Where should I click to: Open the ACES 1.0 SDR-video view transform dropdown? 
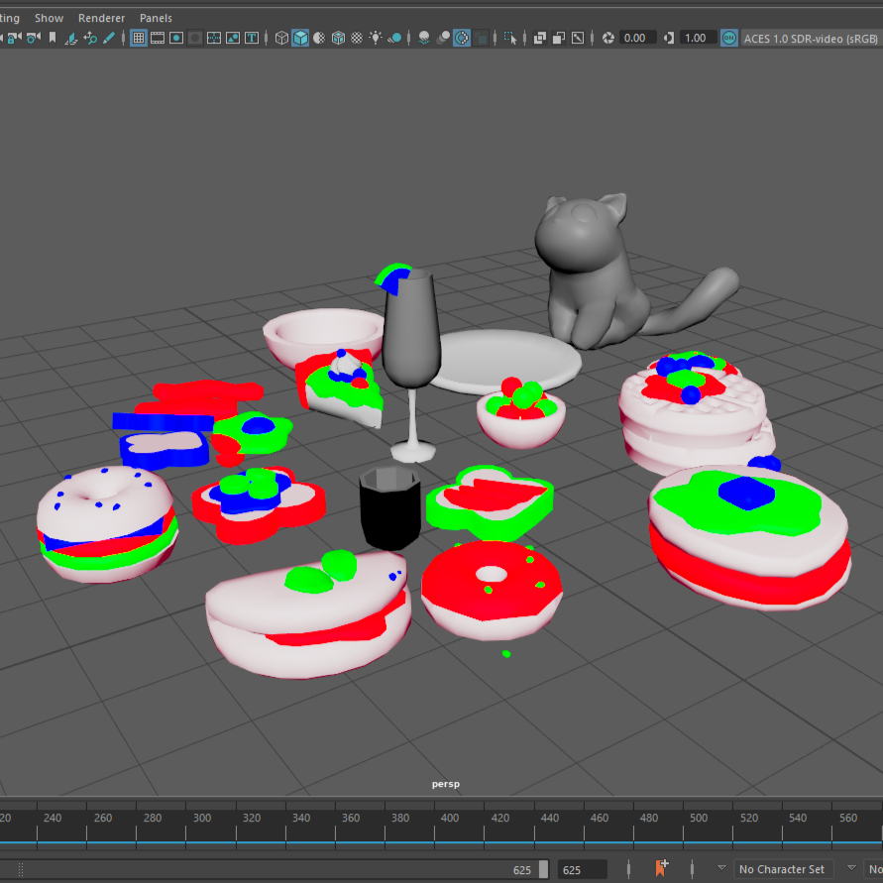coord(811,38)
